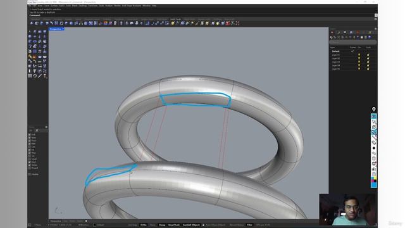Toggle SmartTrack in the status bar
The height and width of the screenshot is (228, 405).
click(174, 225)
